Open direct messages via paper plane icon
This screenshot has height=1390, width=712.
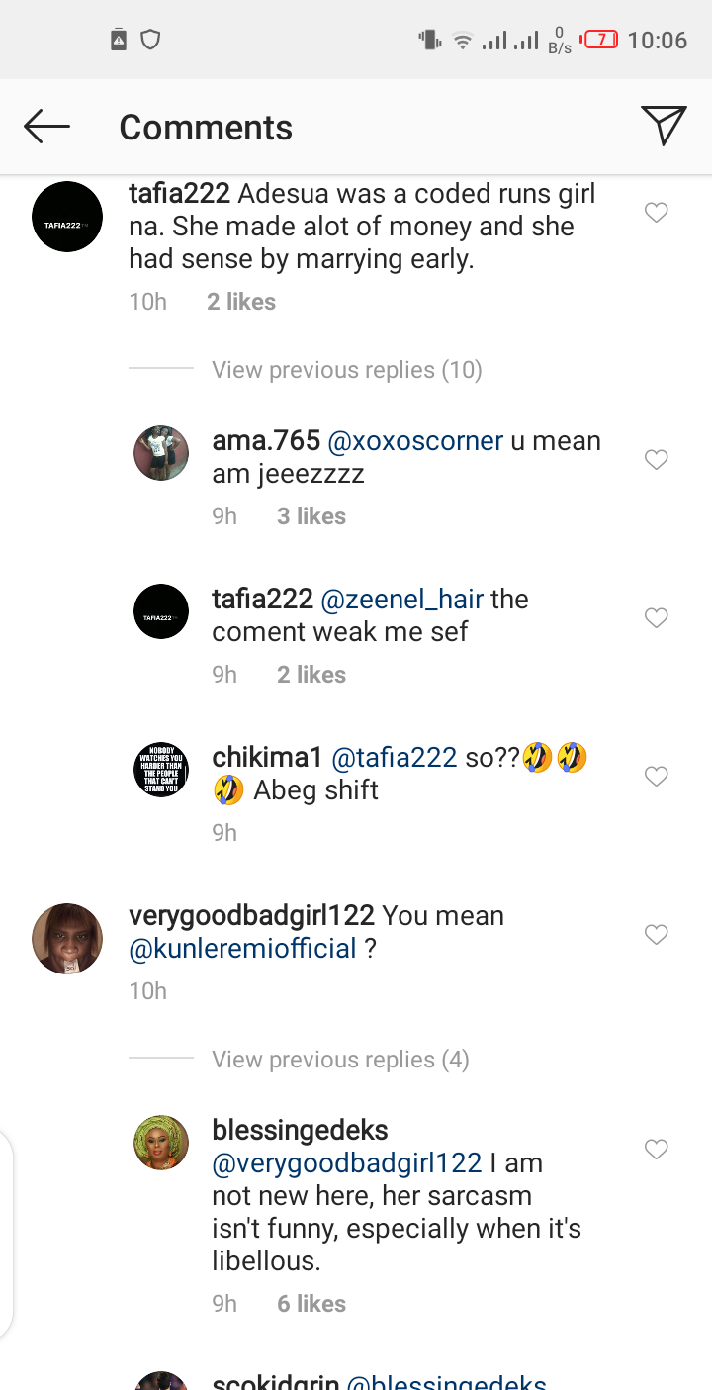click(x=664, y=126)
